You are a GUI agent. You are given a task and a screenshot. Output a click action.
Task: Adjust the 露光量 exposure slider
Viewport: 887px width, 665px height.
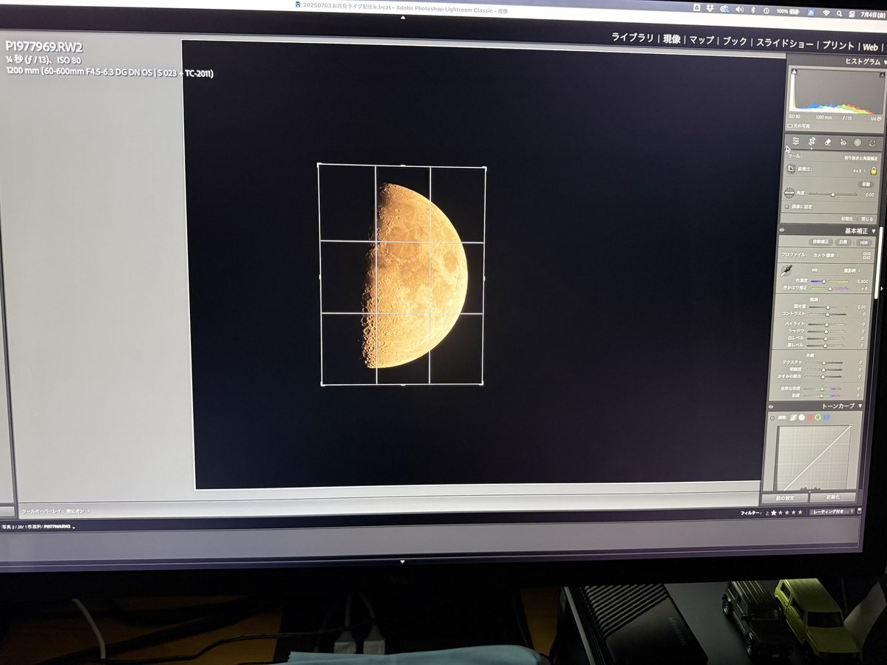(827, 307)
